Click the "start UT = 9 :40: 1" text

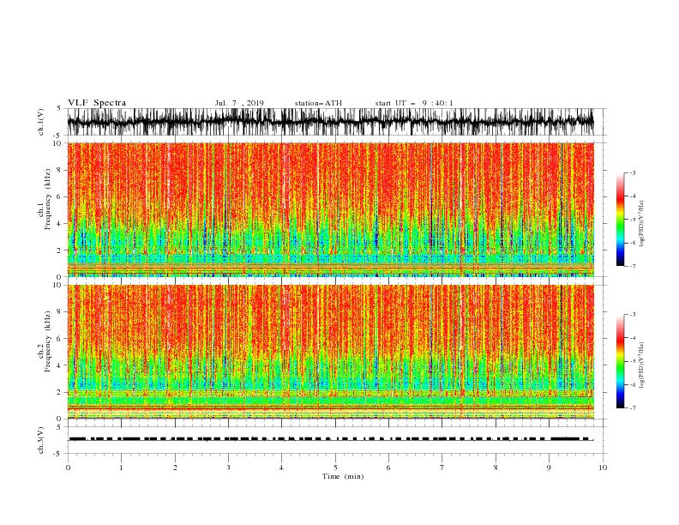[414, 103]
